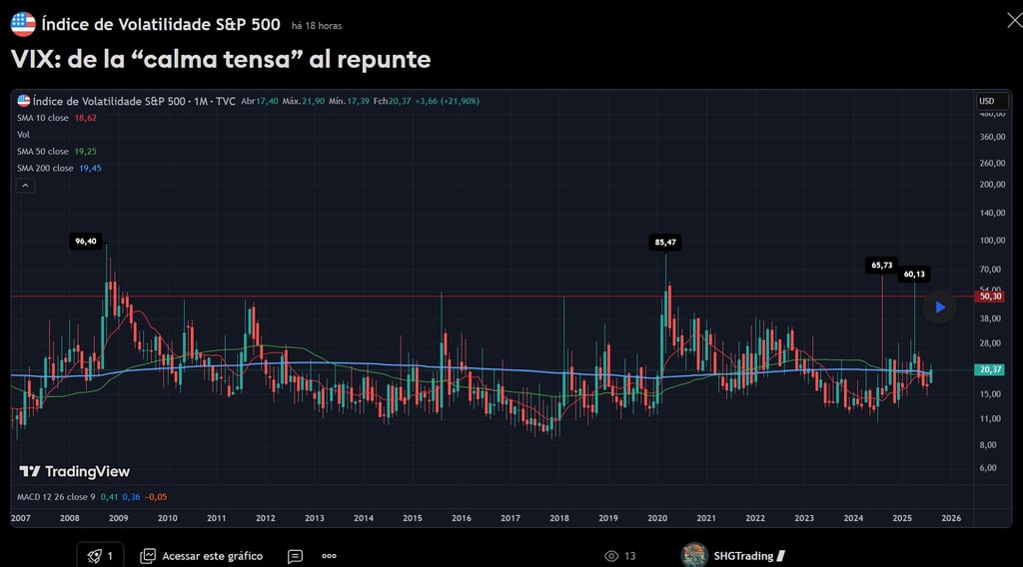Click the red 50,30 price line label
1023x567 pixels.
[x=990, y=296]
